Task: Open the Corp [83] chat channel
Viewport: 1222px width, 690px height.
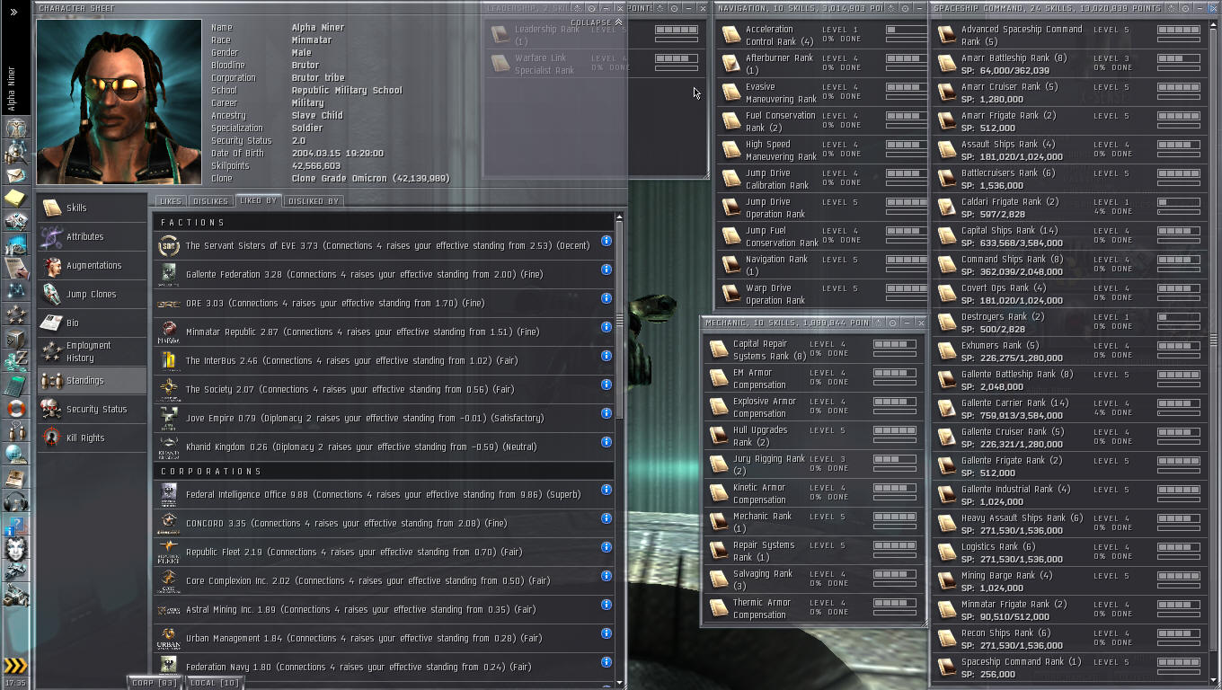Action: (155, 683)
